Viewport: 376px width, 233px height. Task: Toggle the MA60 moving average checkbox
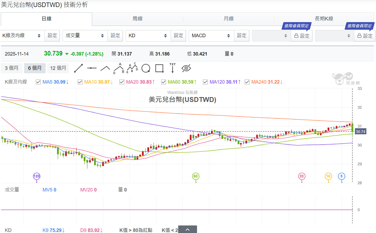164,82
